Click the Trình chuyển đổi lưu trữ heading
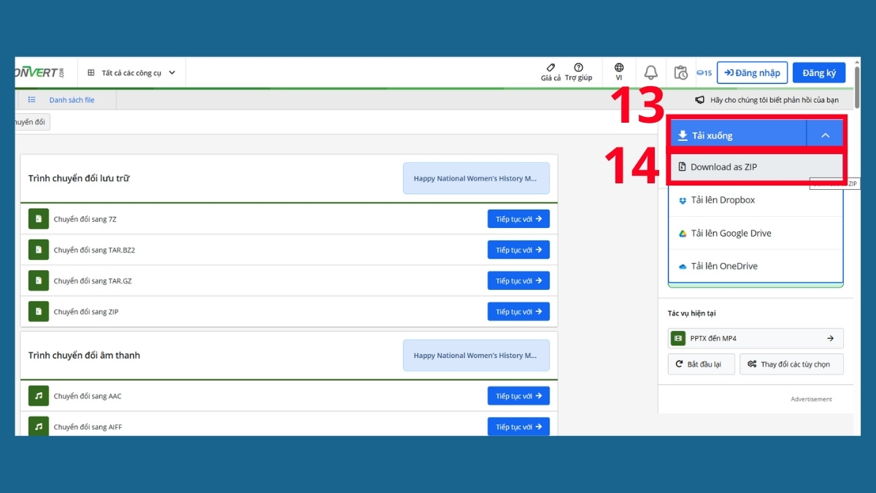876x493 pixels. [x=79, y=178]
